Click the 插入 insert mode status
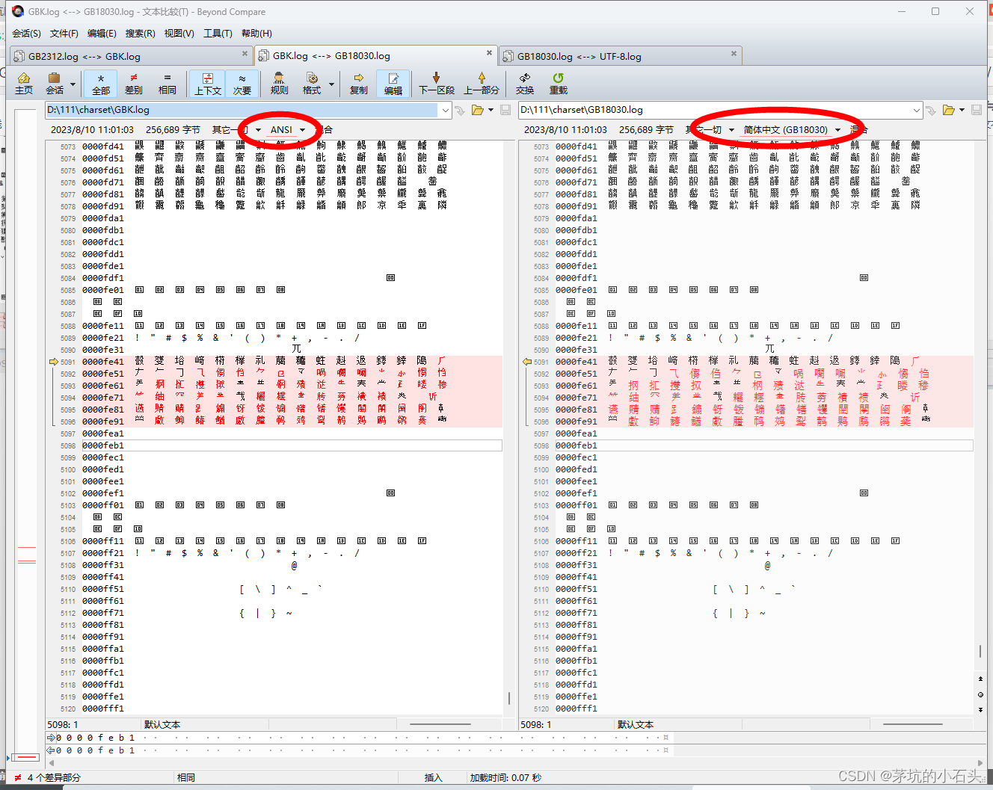993x790 pixels. 434,777
